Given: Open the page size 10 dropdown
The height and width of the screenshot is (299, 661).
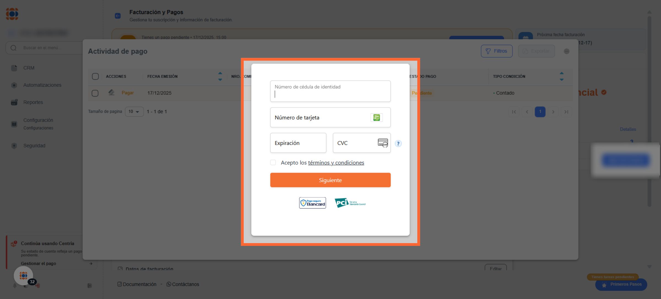Looking at the screenshot, I should 134,112.
